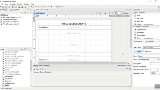Screen dimensions: 160x90
Task: Click the zoom in magnifier icon
Action: (109, 13)
